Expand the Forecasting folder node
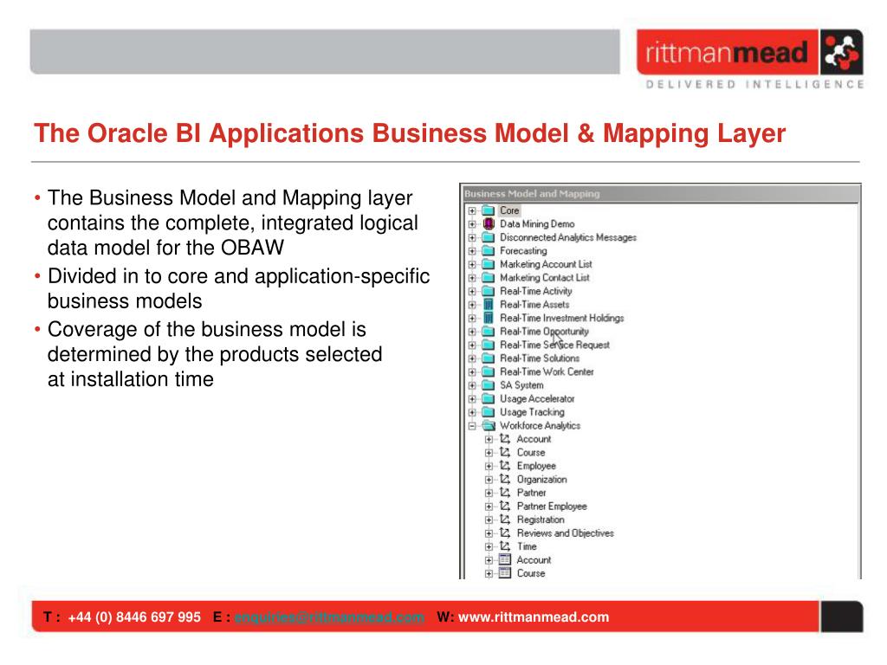This screenshot has height=665, width=887. (x=472, y=251)
